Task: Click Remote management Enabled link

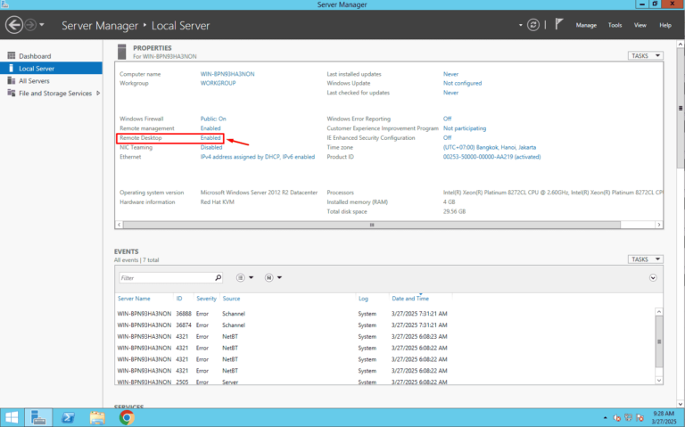Action: 210,128
